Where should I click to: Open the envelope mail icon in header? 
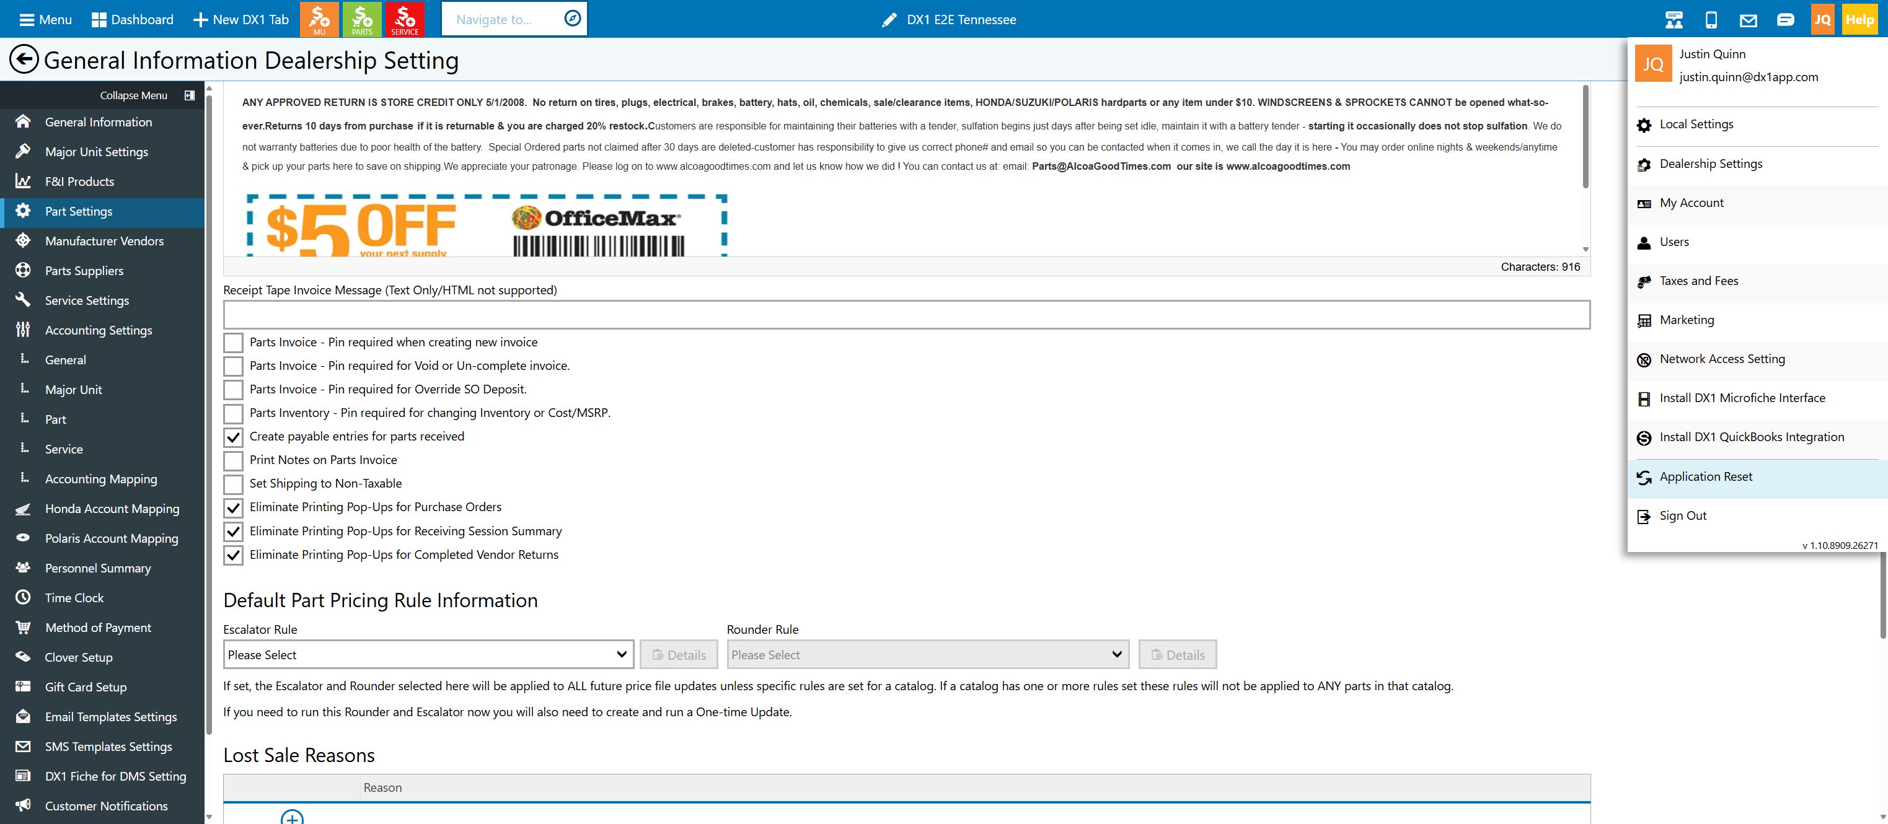(1748, 20)
